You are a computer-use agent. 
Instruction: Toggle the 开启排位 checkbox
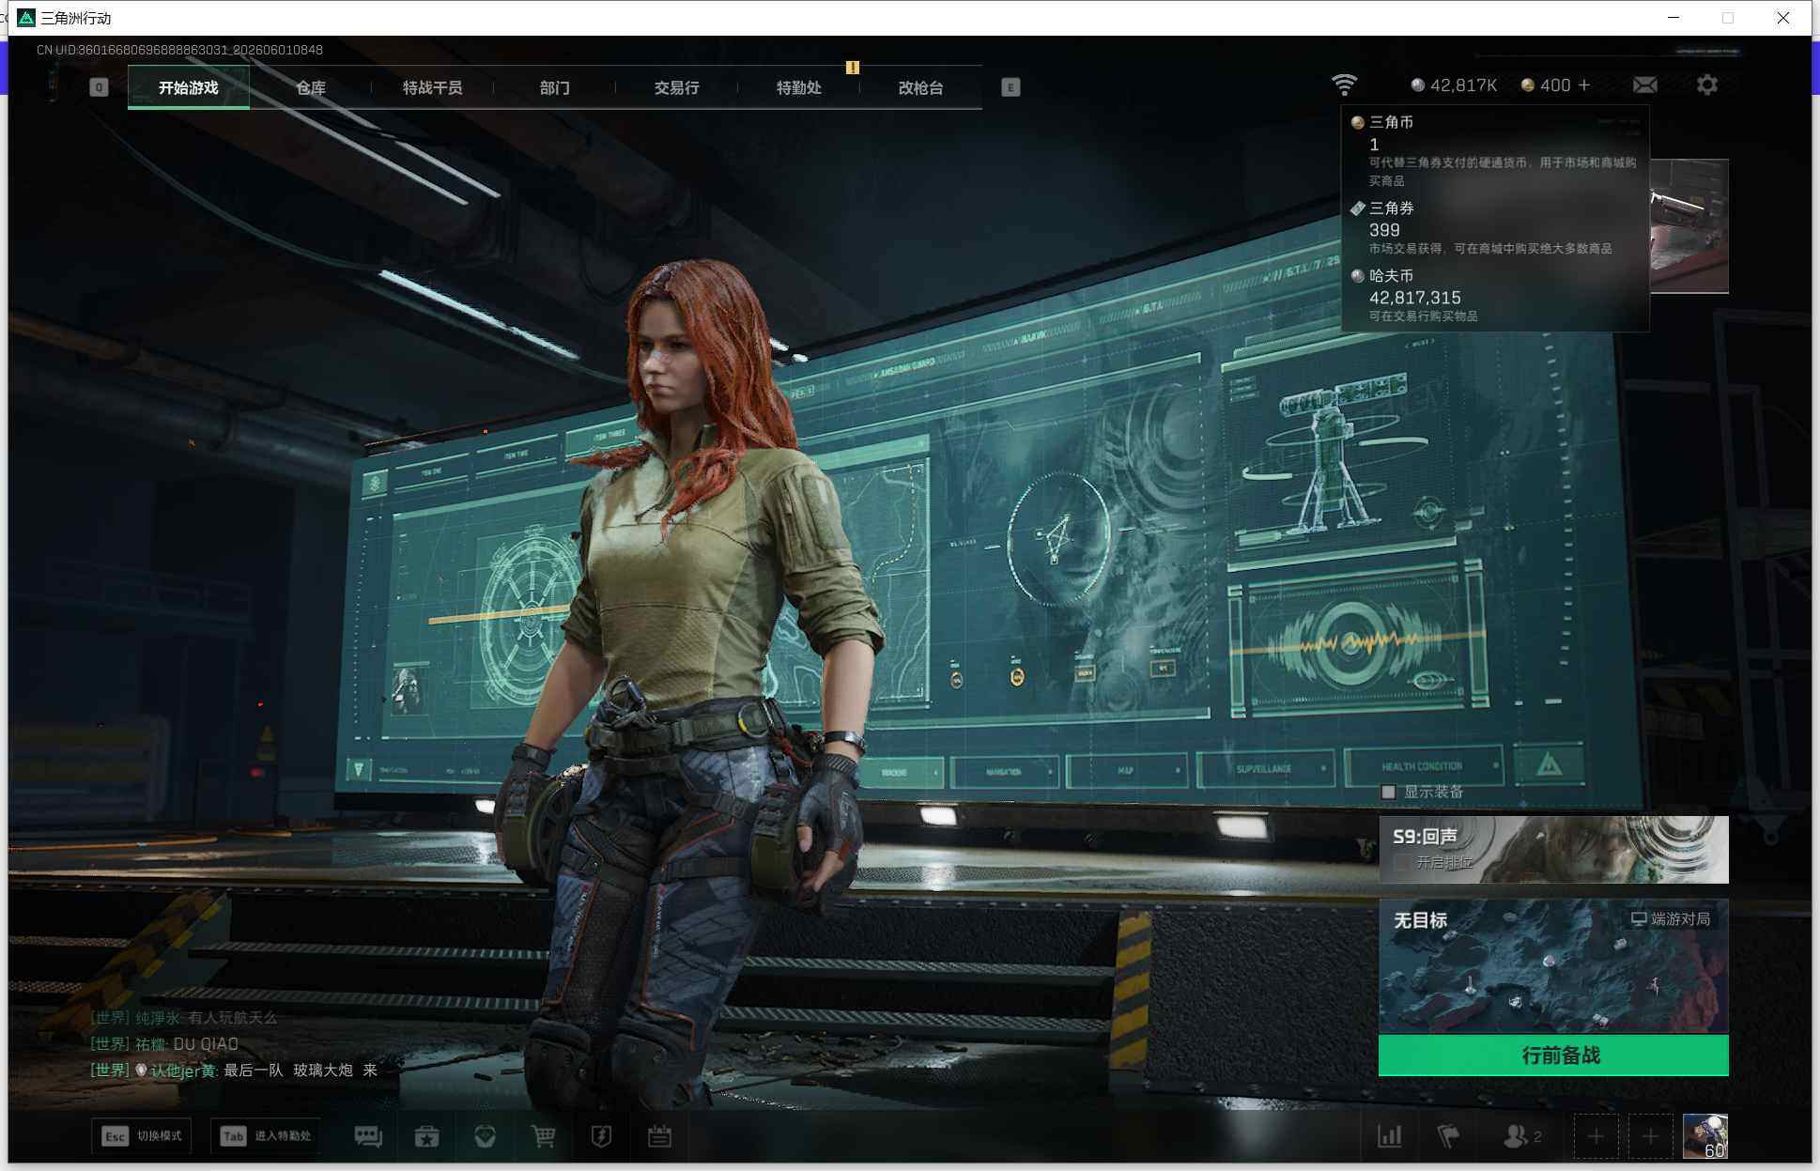1401,862
